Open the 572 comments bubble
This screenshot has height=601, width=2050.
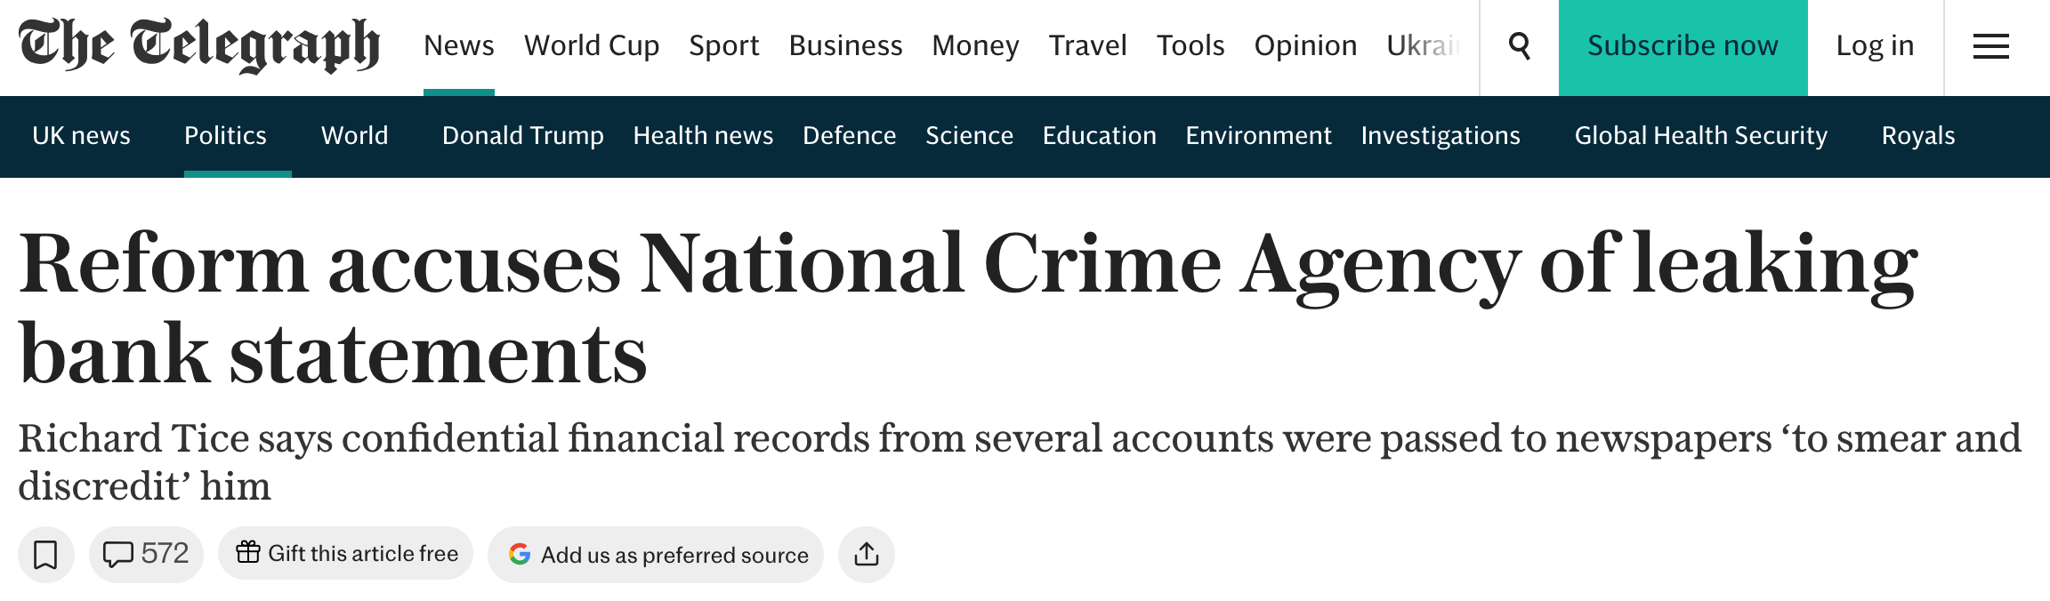point(146,555)
